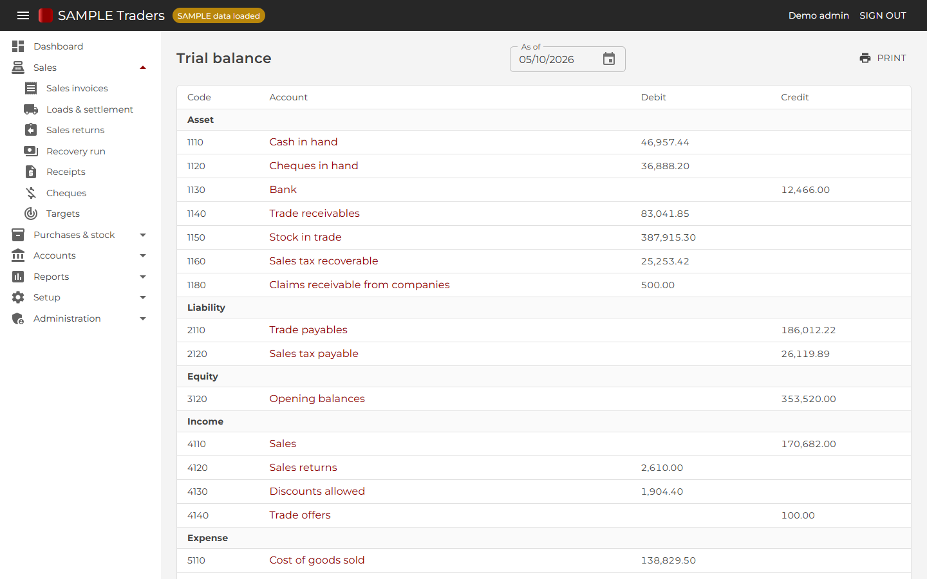The height and width of the screenshot is (579, 927).
Task: Open Trade payables account
Action: 308,330
